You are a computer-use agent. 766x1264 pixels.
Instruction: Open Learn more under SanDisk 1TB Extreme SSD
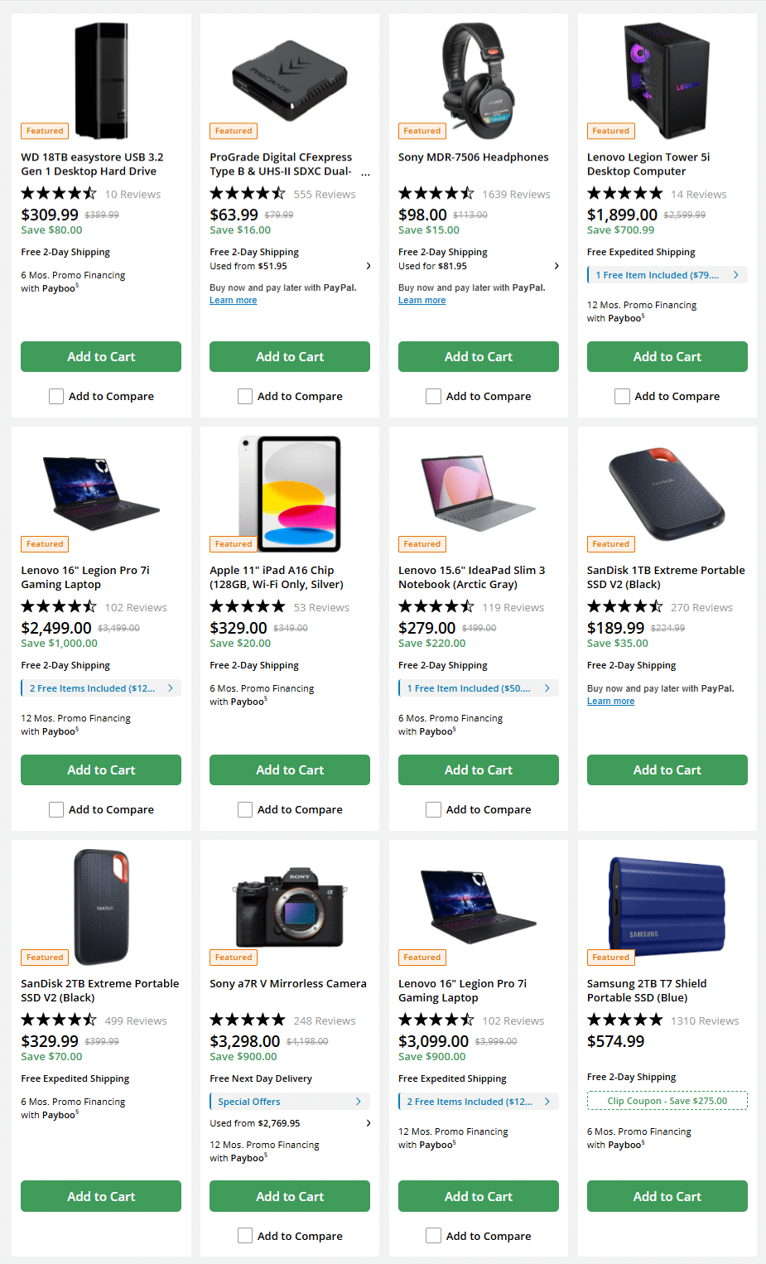coord(610,701)
